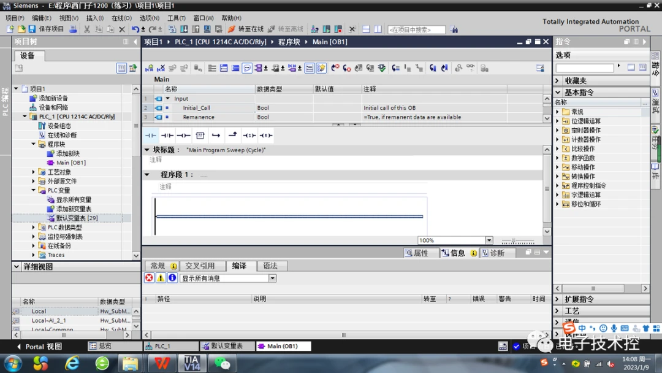Screen dimensions: 662x373
Task: Click the open branch icon
Action: pyautogui.click(x=216, y=136)
